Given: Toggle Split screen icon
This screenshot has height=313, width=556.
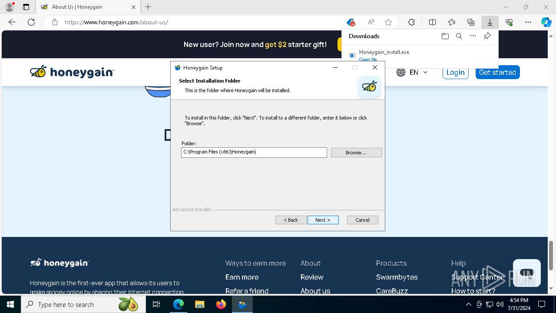Looking at the screenshot, I should tap(433, 22).
